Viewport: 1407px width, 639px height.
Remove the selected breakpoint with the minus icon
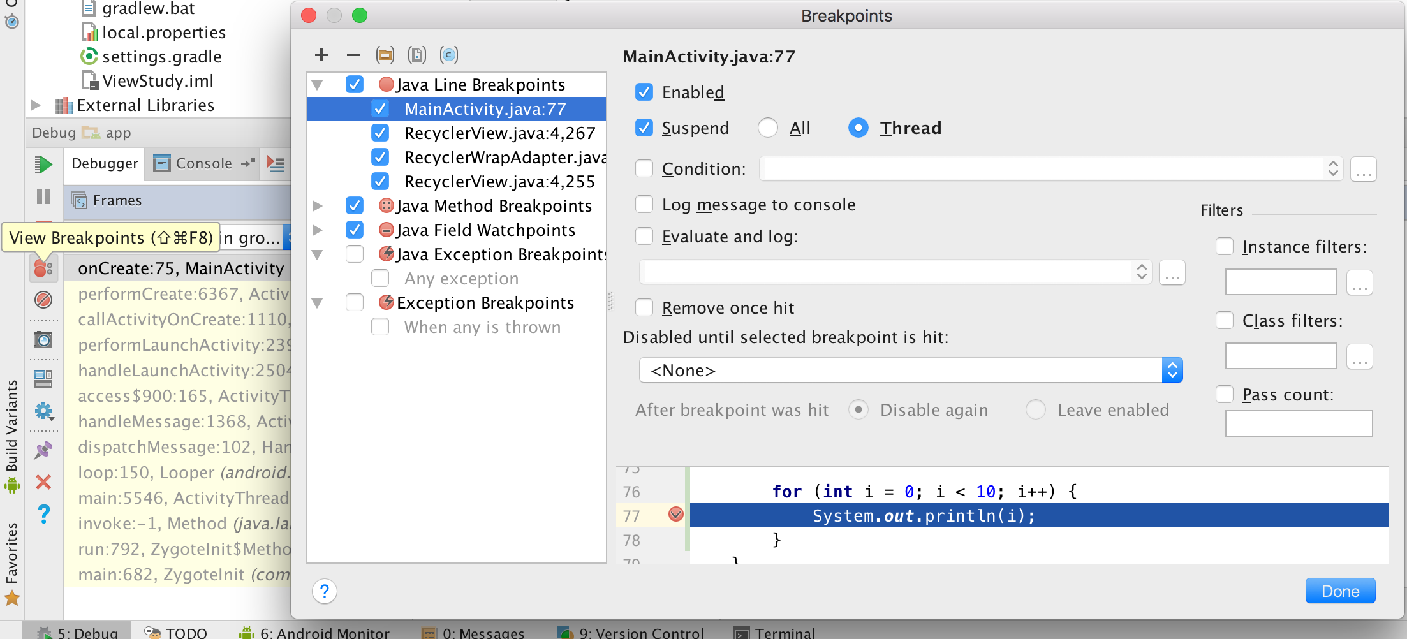pyautogui.click(x=353, y=55)
